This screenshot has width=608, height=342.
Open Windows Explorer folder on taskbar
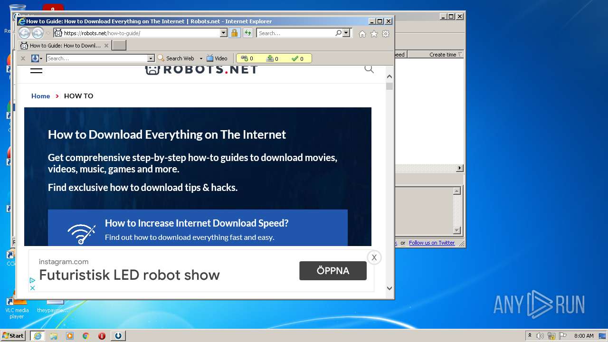click(x=54, y=336)
